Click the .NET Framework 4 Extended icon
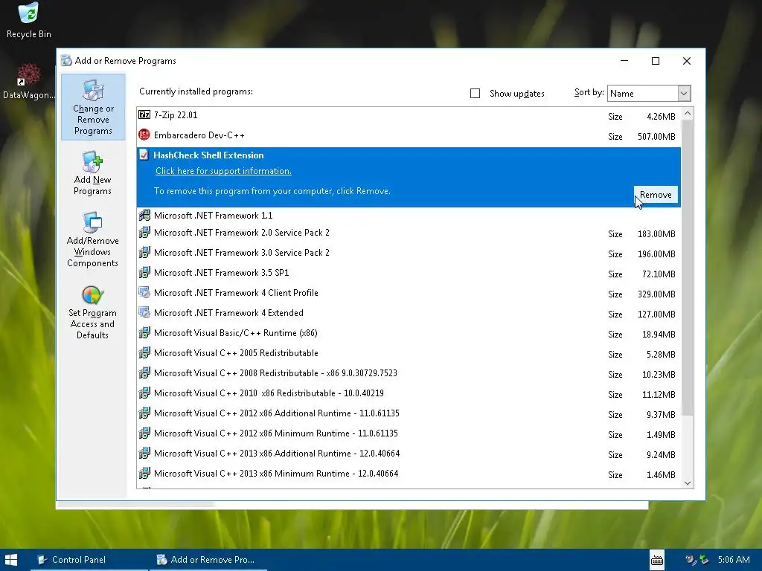The height and width of the screenshot is (571, 762). pos(144,313)
